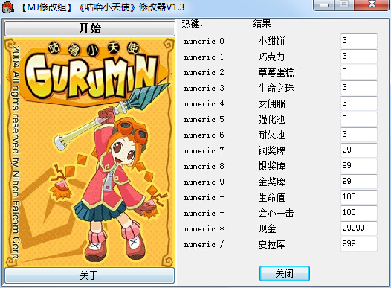Click the 草莓蛋糕 label
This screenshot has height=288, width=391.
[x=276, y=72]
